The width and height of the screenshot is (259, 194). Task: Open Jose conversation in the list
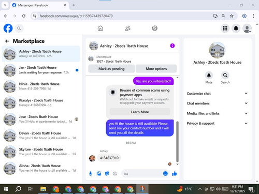click(41, 119)
